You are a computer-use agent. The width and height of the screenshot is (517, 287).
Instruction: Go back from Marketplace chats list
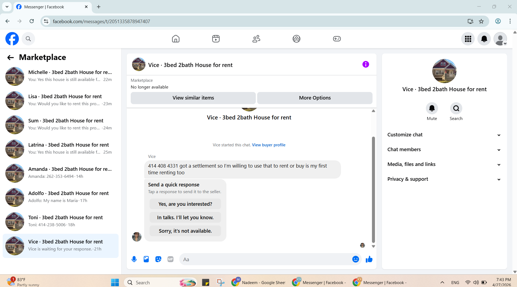click(11, 57)
